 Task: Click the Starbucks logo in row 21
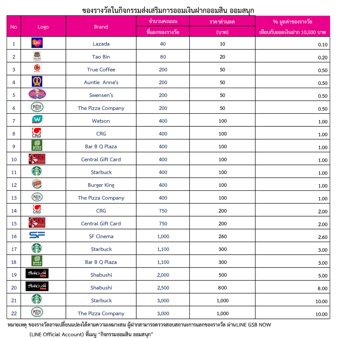(x=37, y=299)
